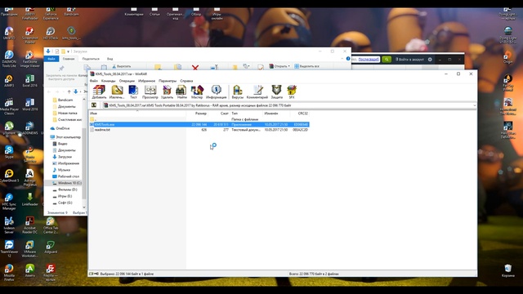This screenshot has height=294, width=523.
Task: Click the Комментарий (Comment) toolbar icon
Action: coord(257,92)
